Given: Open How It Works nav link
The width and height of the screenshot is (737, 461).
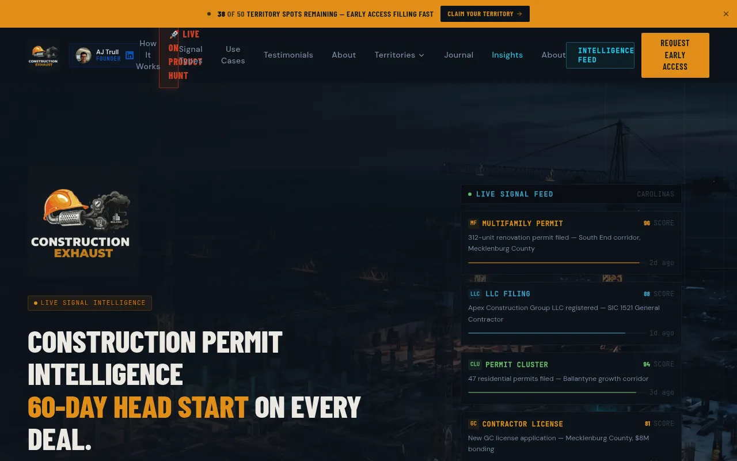Looking at the screenshot, I should [148, 55].
